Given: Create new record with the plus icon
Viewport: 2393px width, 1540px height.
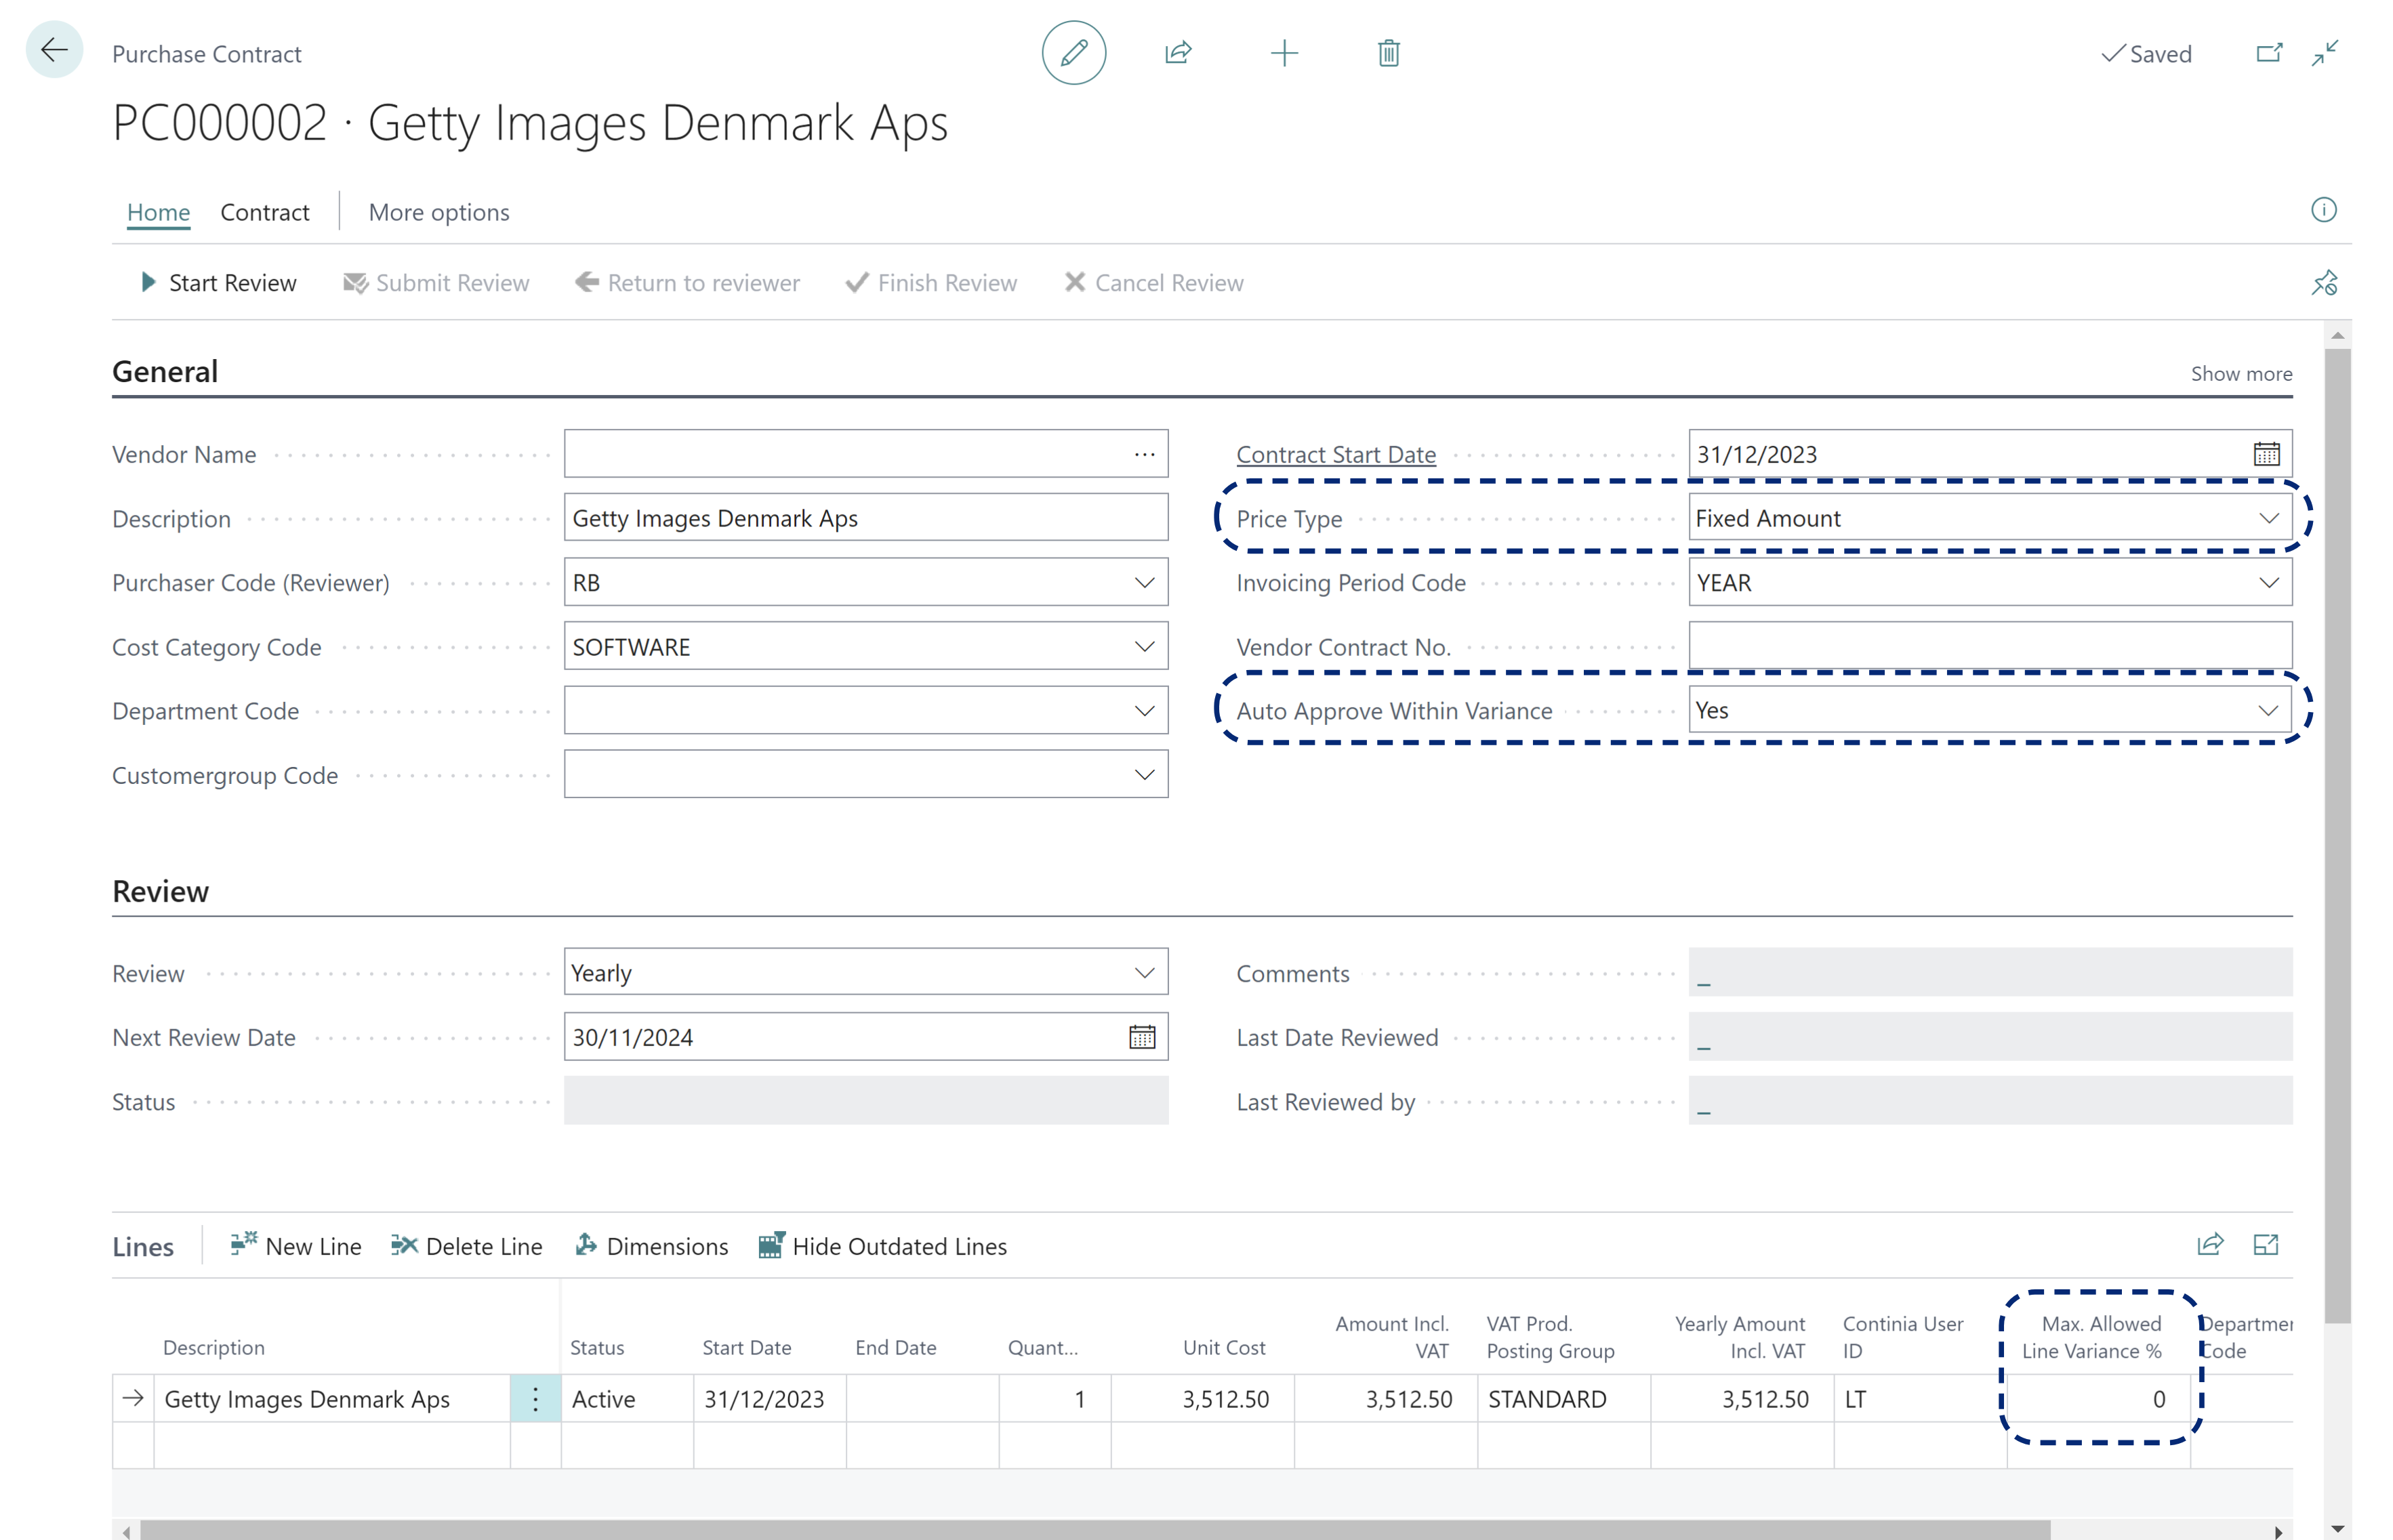Looking at the screenshot, I should click(1284, 53).
